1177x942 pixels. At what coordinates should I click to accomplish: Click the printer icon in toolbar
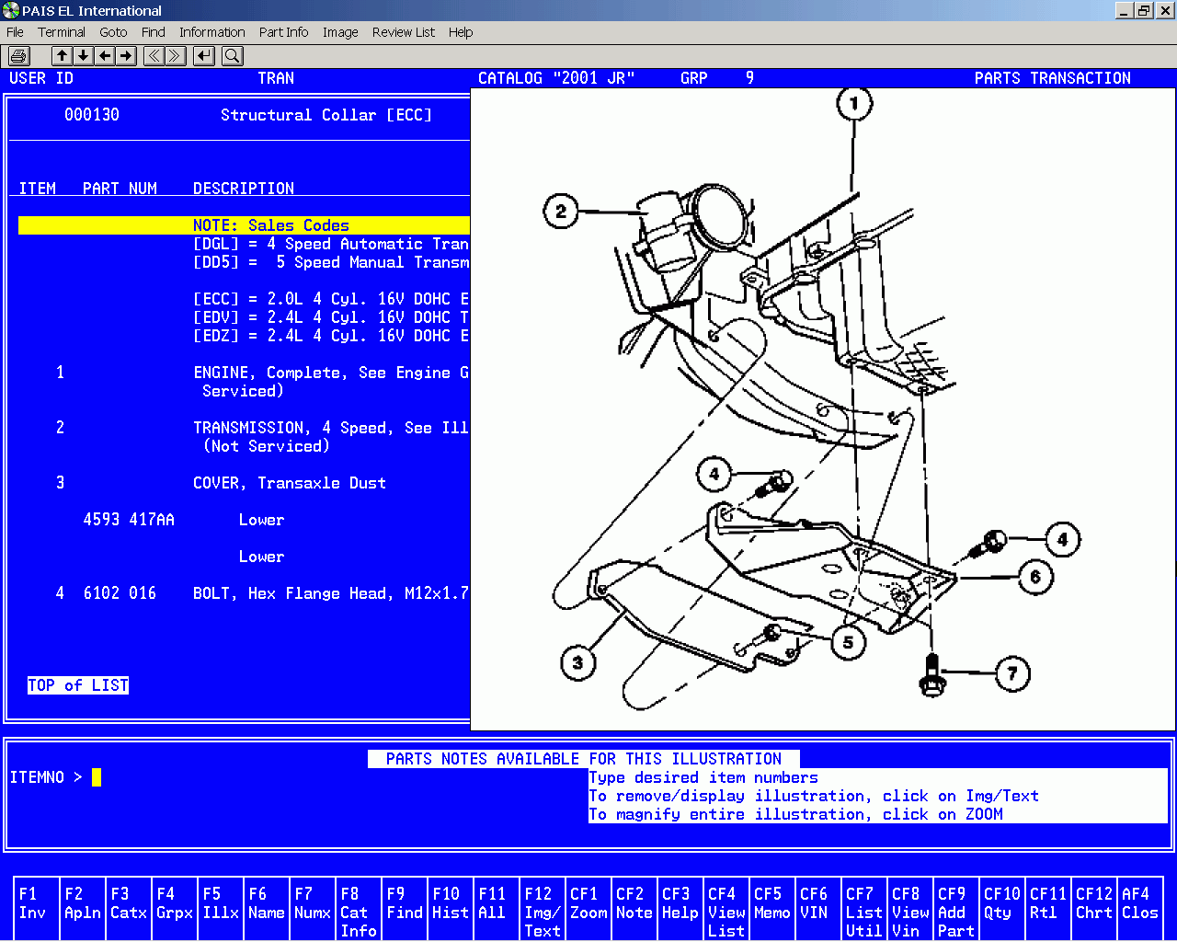pyautogui.click(x=19, y=56)
